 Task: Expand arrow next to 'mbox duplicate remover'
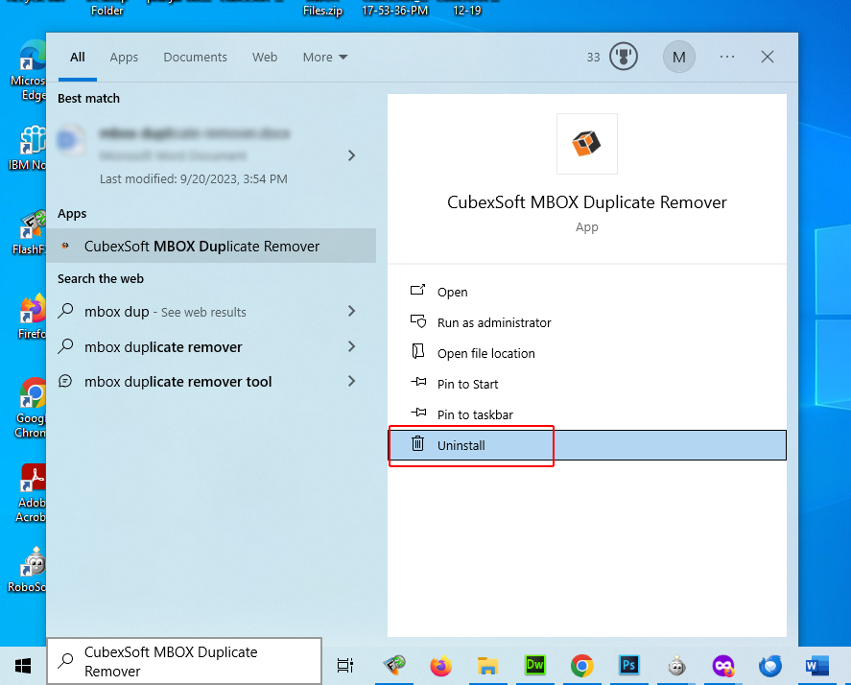352,346
